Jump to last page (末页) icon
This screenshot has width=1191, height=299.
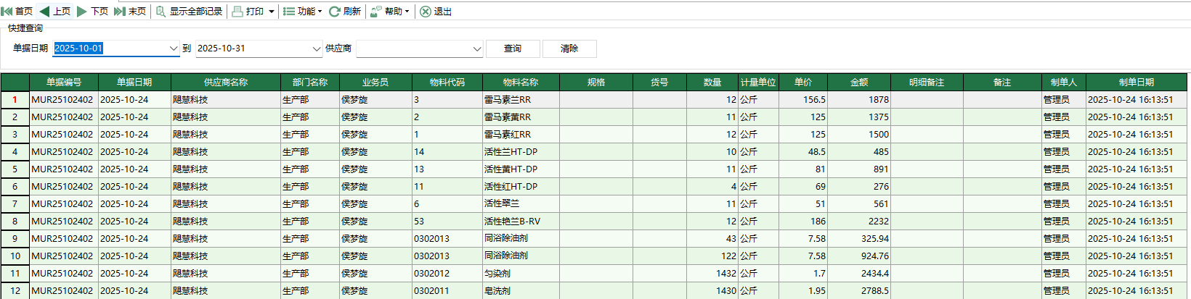click(x=120, y=12)
